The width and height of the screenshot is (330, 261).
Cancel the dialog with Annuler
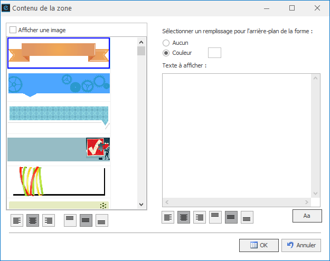301,245
